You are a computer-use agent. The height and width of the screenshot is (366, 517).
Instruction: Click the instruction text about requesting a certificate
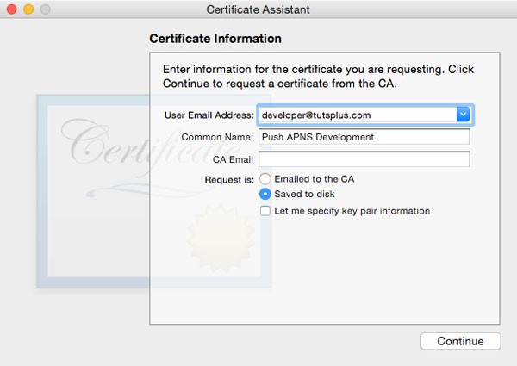(318, 77)
